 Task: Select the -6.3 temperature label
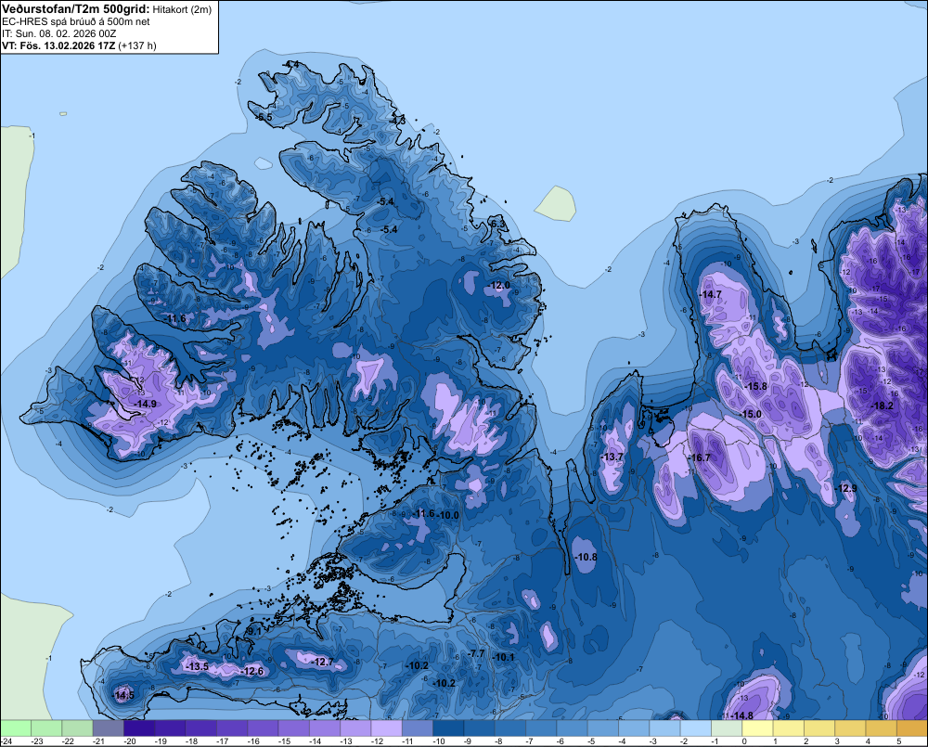(497, 224)
